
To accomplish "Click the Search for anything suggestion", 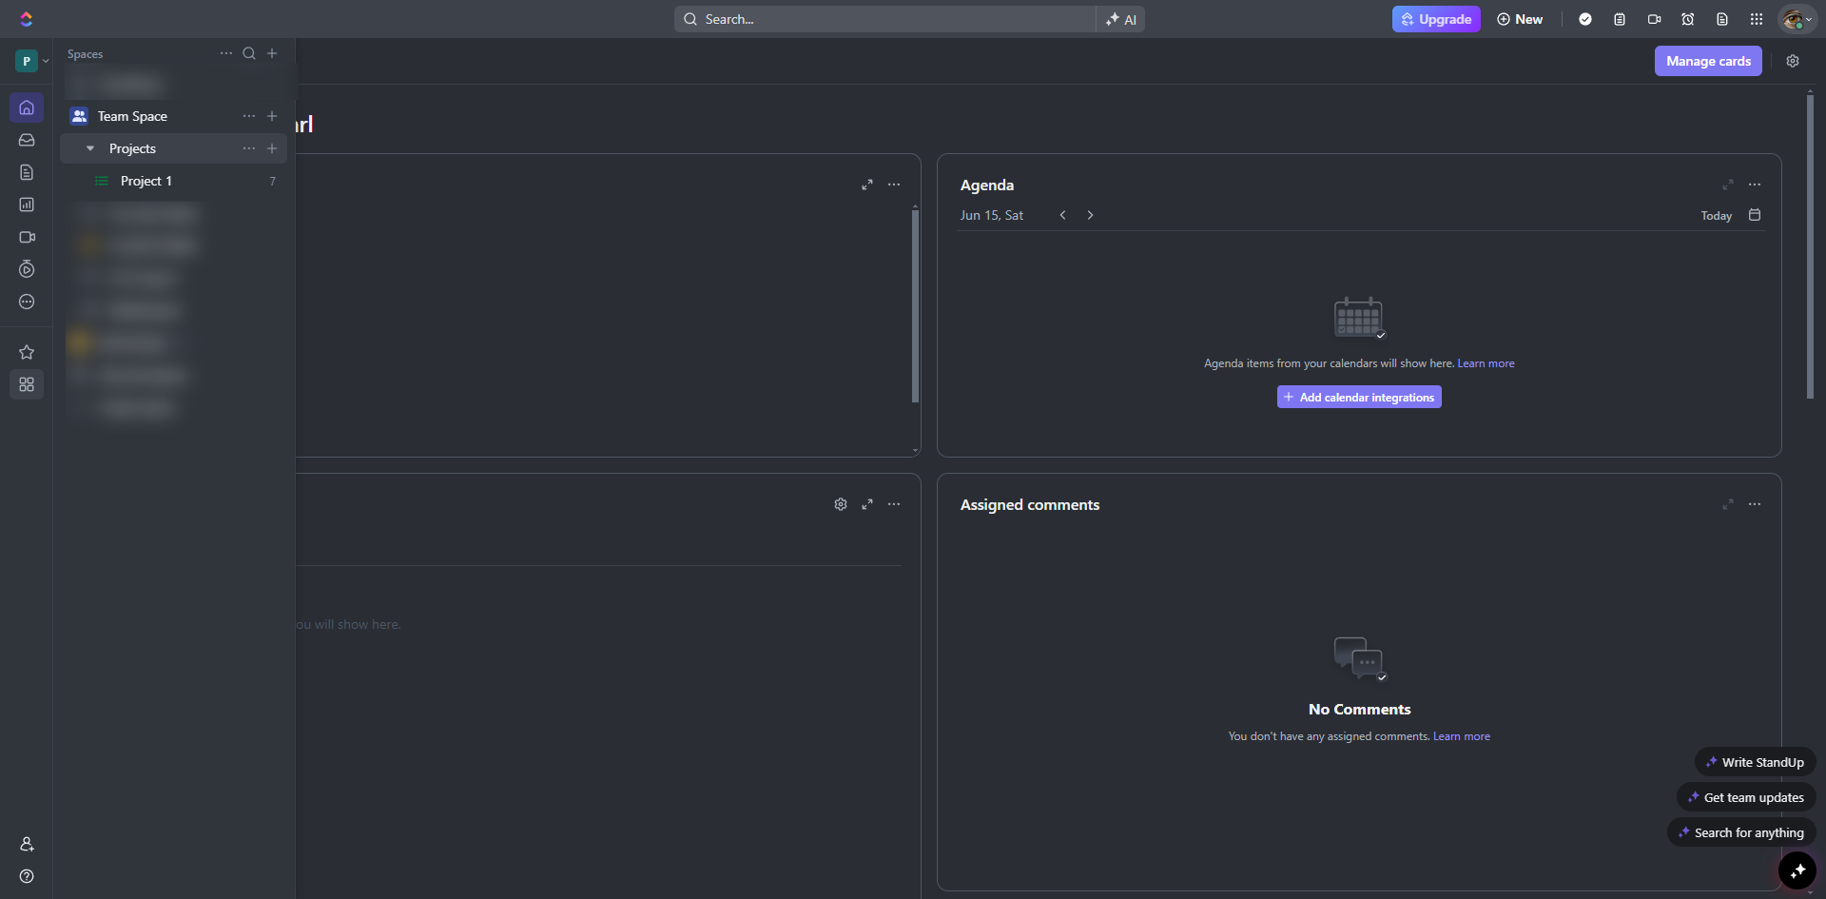I will [x=1742, y=832].
